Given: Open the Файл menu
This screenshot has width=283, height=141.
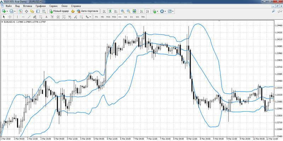Looking at the screenshot, I should tap(8, 6).
